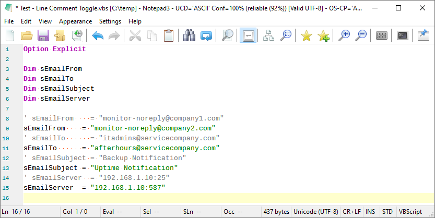
Task: Click commented string "192.168.1.10:25"
Action: pyautogui.click(x=134, y=177)
